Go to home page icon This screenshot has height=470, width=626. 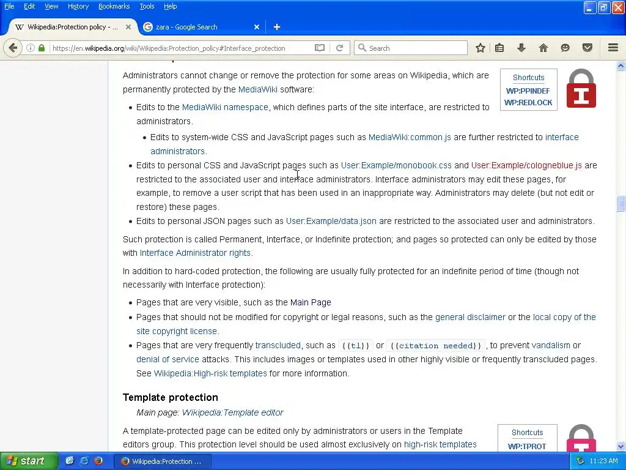click(543, 48)
